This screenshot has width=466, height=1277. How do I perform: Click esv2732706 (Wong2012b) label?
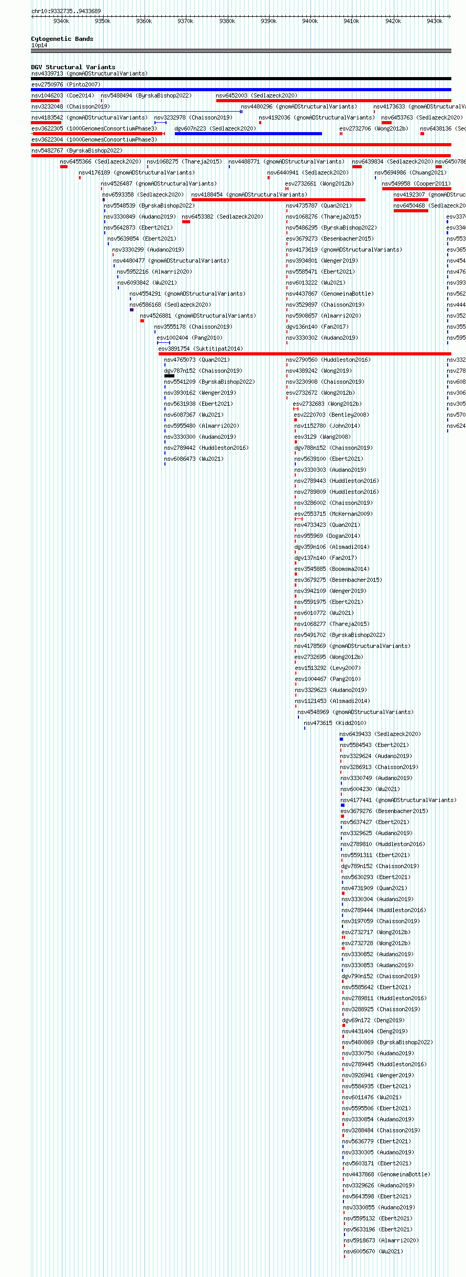click(x=374, y=128)
